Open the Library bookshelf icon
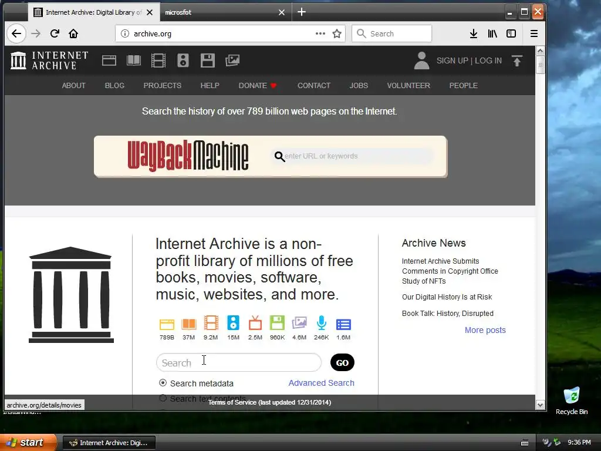 point(492,33)
